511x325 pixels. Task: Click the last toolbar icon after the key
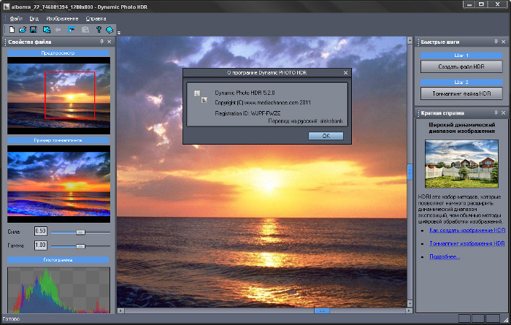coord(109,29)
